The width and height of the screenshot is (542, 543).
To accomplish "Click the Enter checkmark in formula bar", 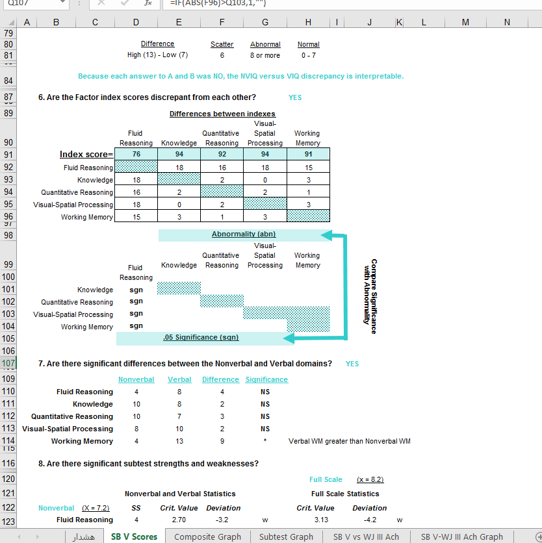I will (x=125, y=3).
